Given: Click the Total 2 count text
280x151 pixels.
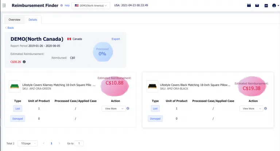Looking at the screenshot, I should pyautogui.click(x=10, y=143).
